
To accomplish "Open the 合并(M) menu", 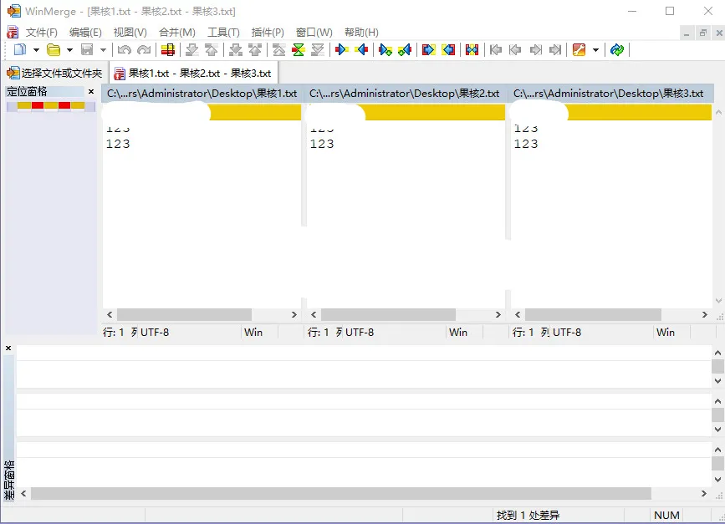I will 176,33.
